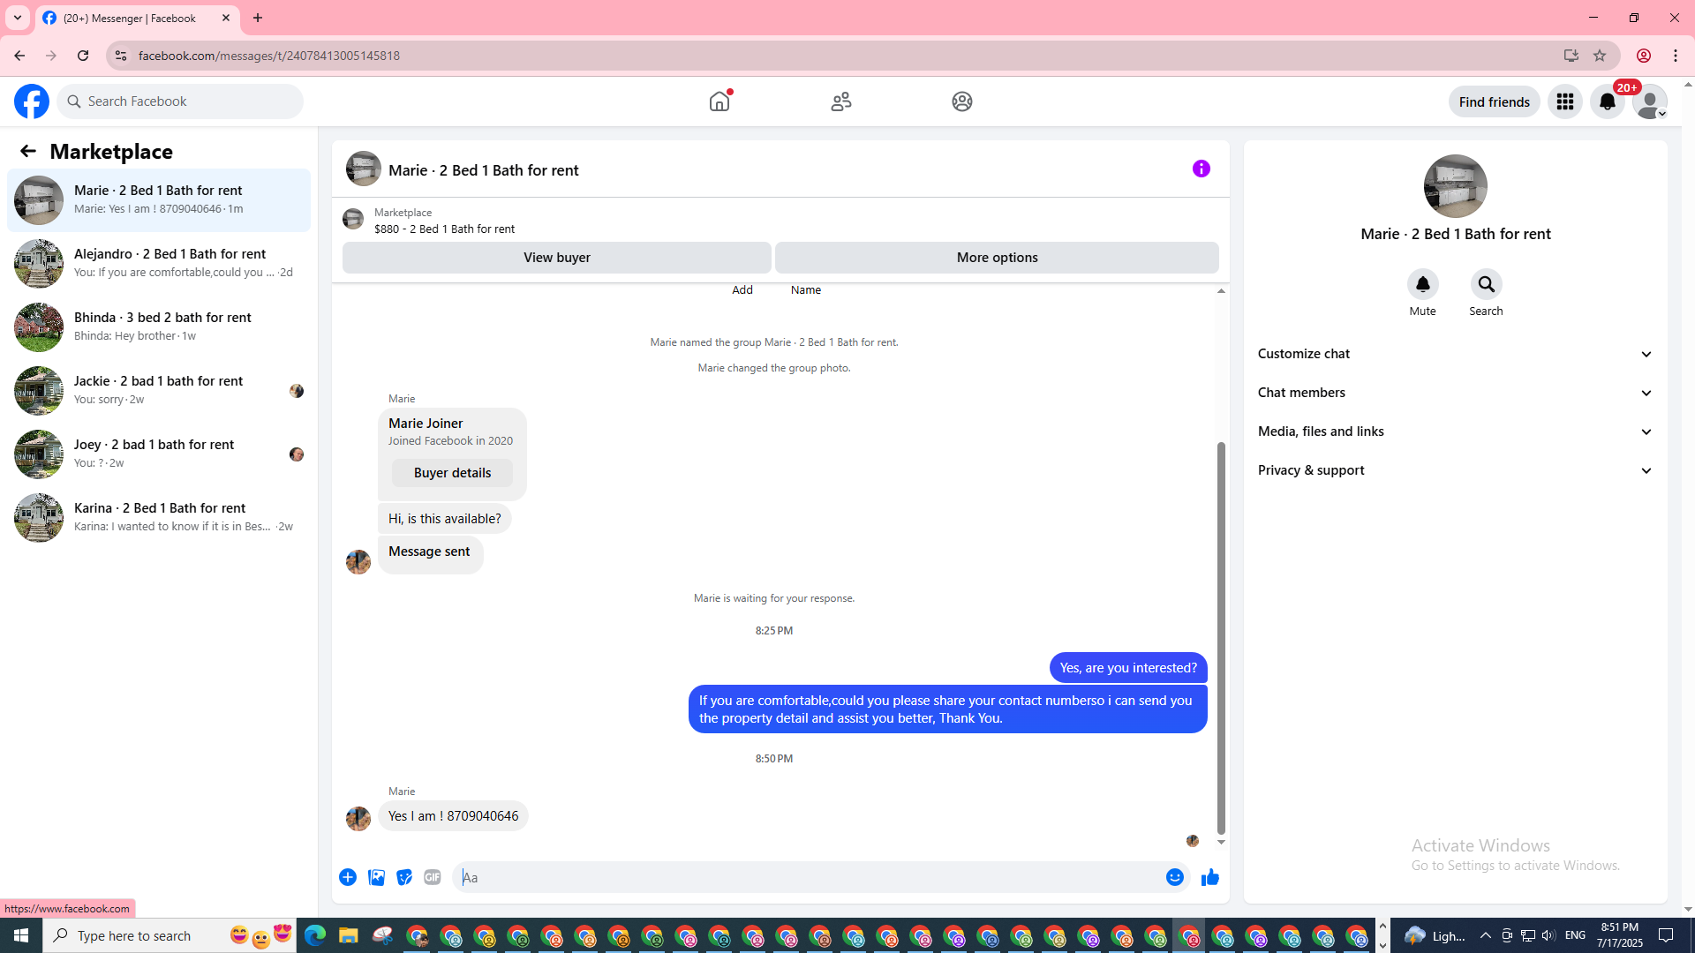Click the volume icon in system tray

click(x=1548, y=935)
